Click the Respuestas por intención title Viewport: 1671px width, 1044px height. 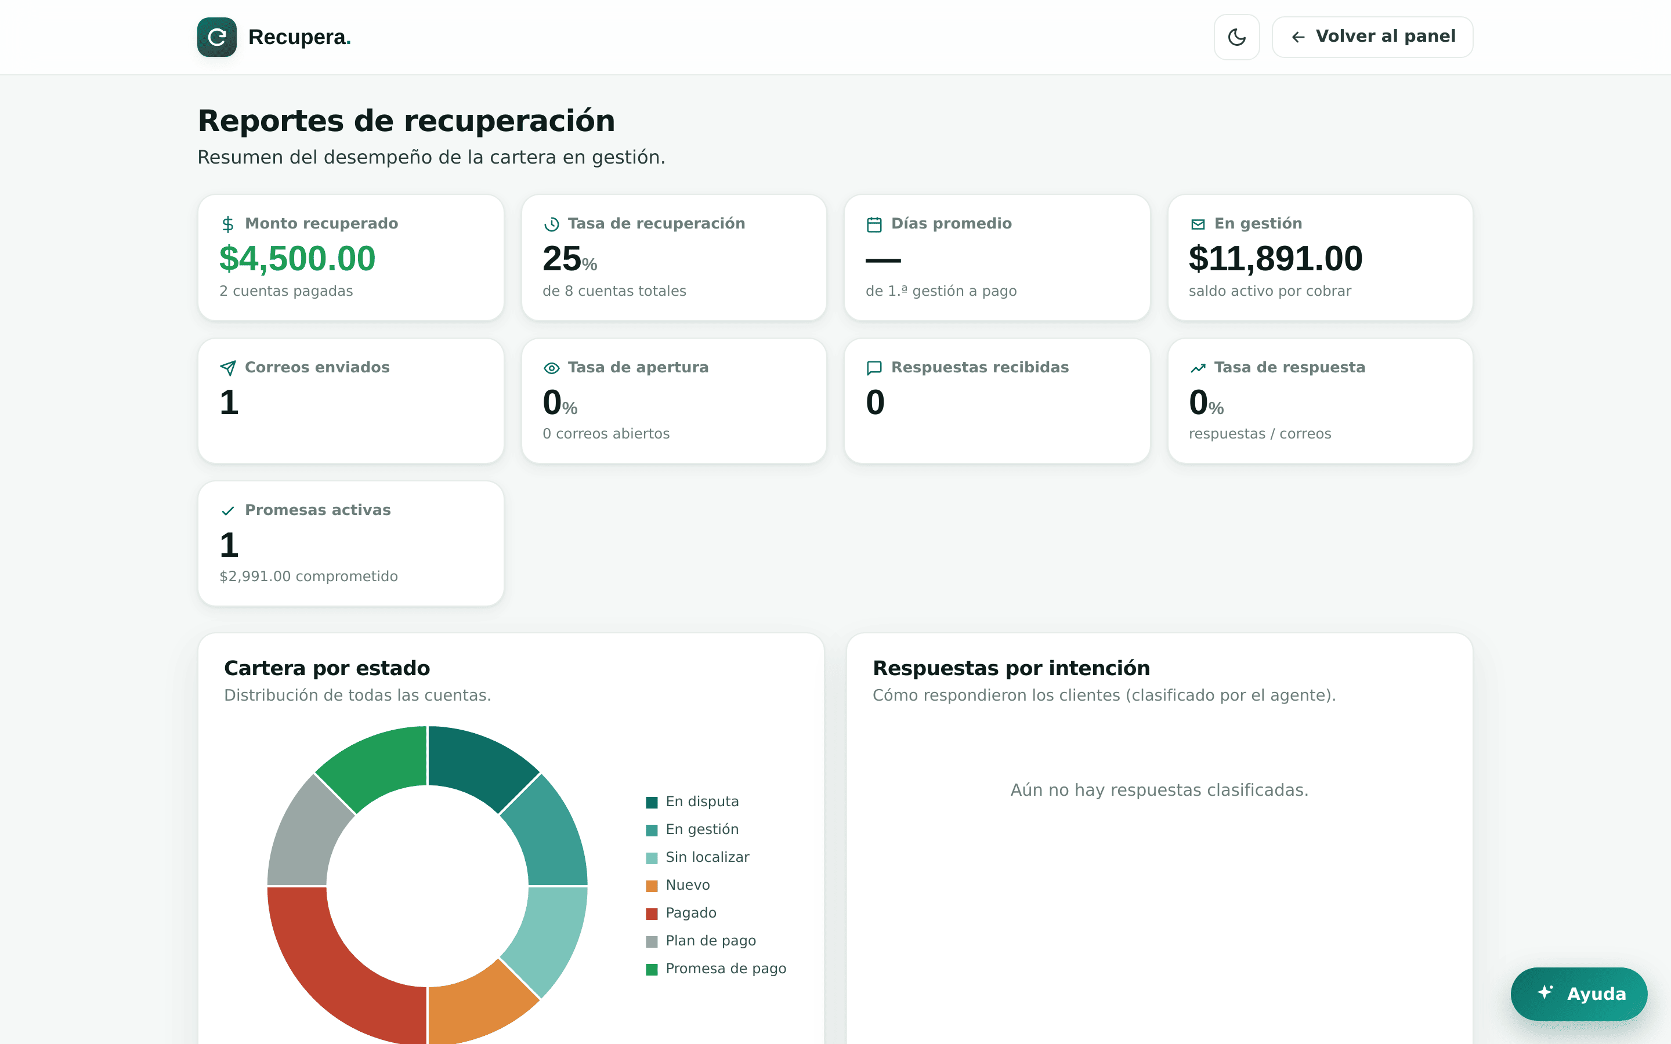[x=1011, y=668]
